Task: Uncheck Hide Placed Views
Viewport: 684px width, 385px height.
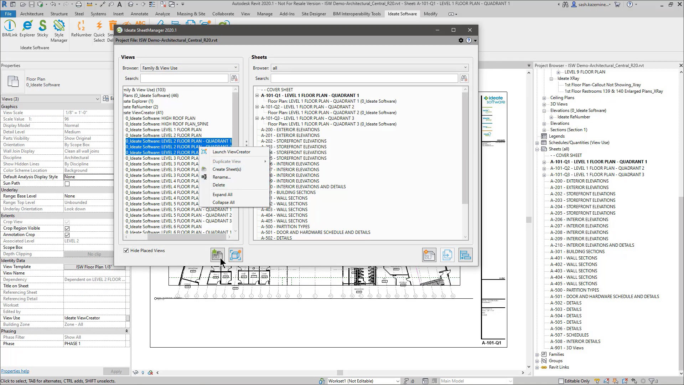Action: click(126, 251)
